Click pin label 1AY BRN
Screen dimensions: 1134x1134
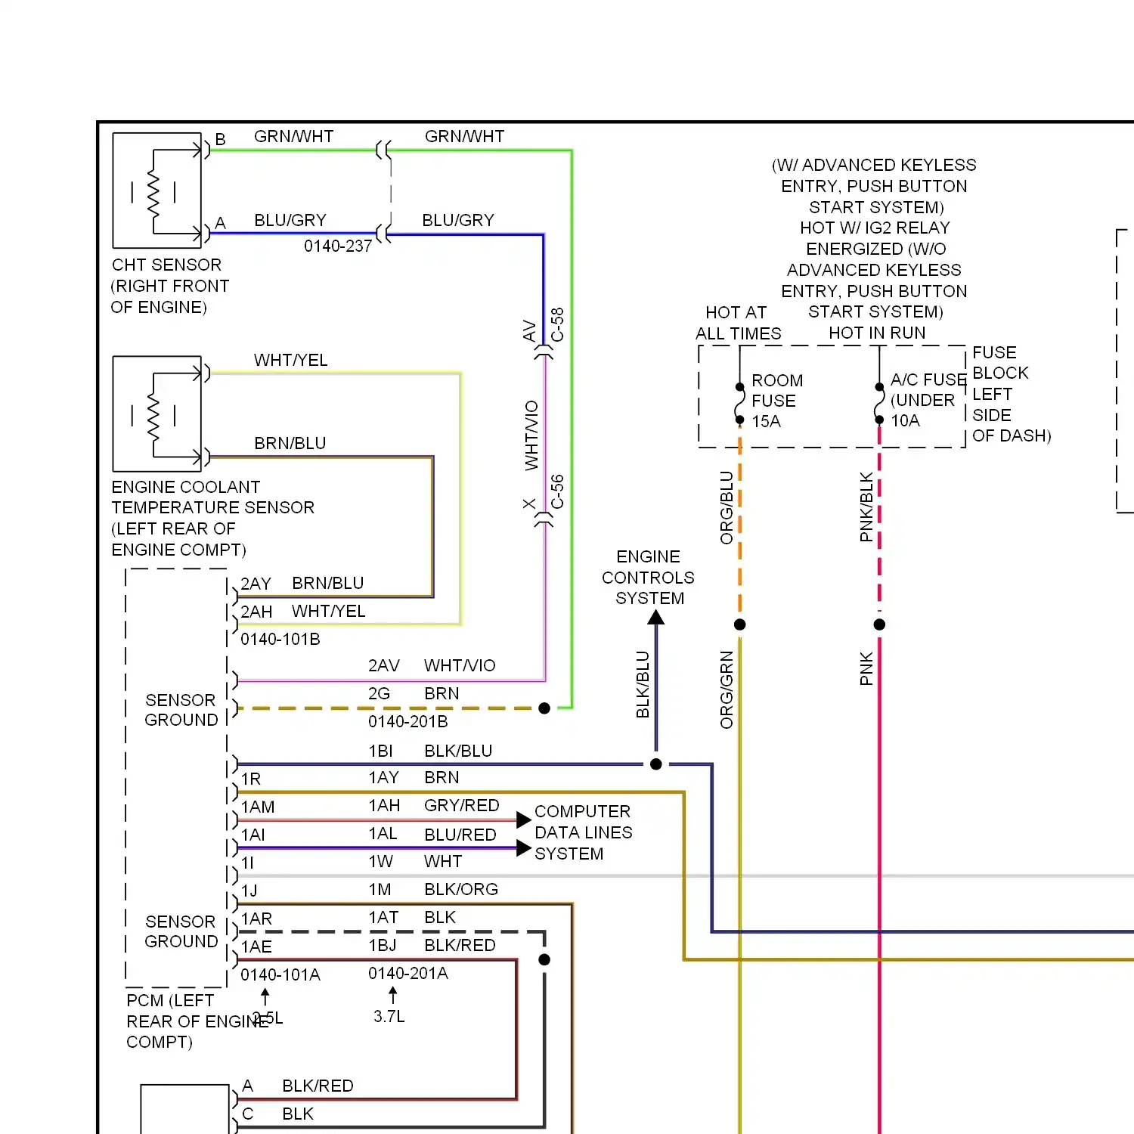coord(414,777)
